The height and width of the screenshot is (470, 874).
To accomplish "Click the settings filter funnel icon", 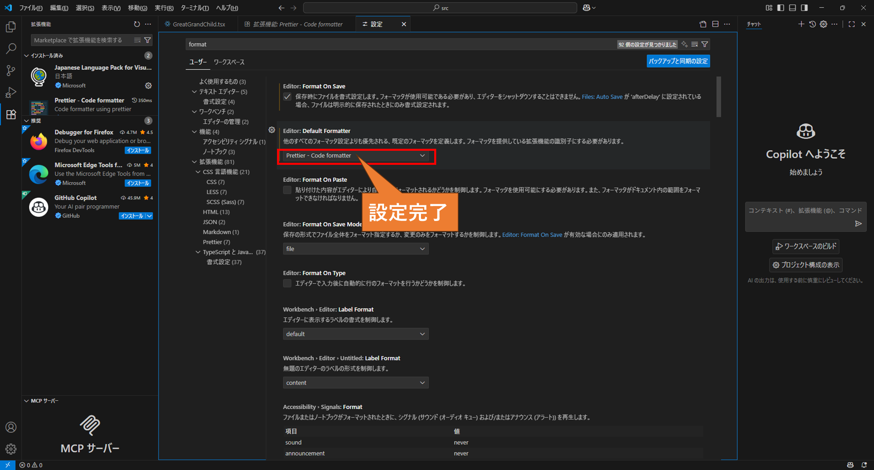I will click(705, 44).
